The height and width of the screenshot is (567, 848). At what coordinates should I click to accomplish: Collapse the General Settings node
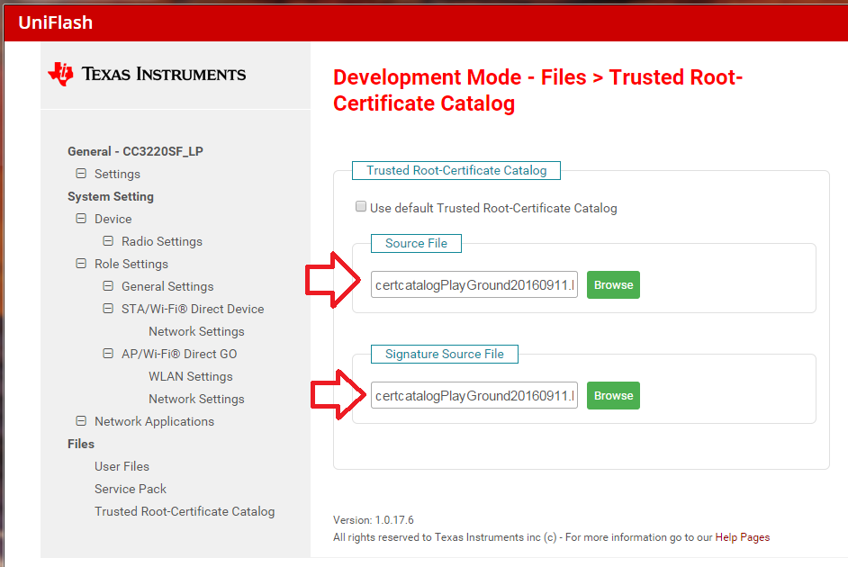pyautogui.click(x=108, y=286)
